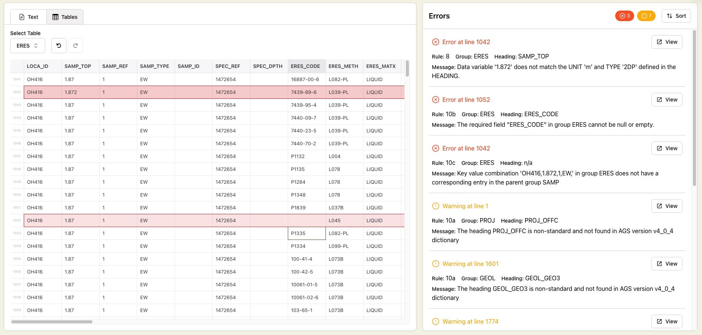Screen dimensions: 702x335
Task: Select the 7440-23-5 cell
Action: [x=307, y=131]
